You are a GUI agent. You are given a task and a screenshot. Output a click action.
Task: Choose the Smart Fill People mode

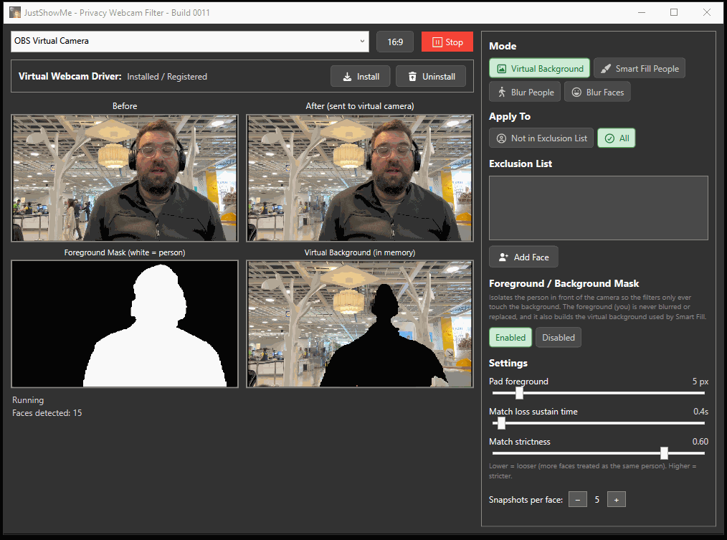[x=640, y=68]
